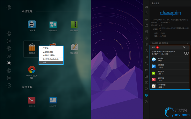Image resolution: width=191 pixels, height=119 pixels.
Task: Open shortcuts fn settings icon
Action: (x=146, y=76)
